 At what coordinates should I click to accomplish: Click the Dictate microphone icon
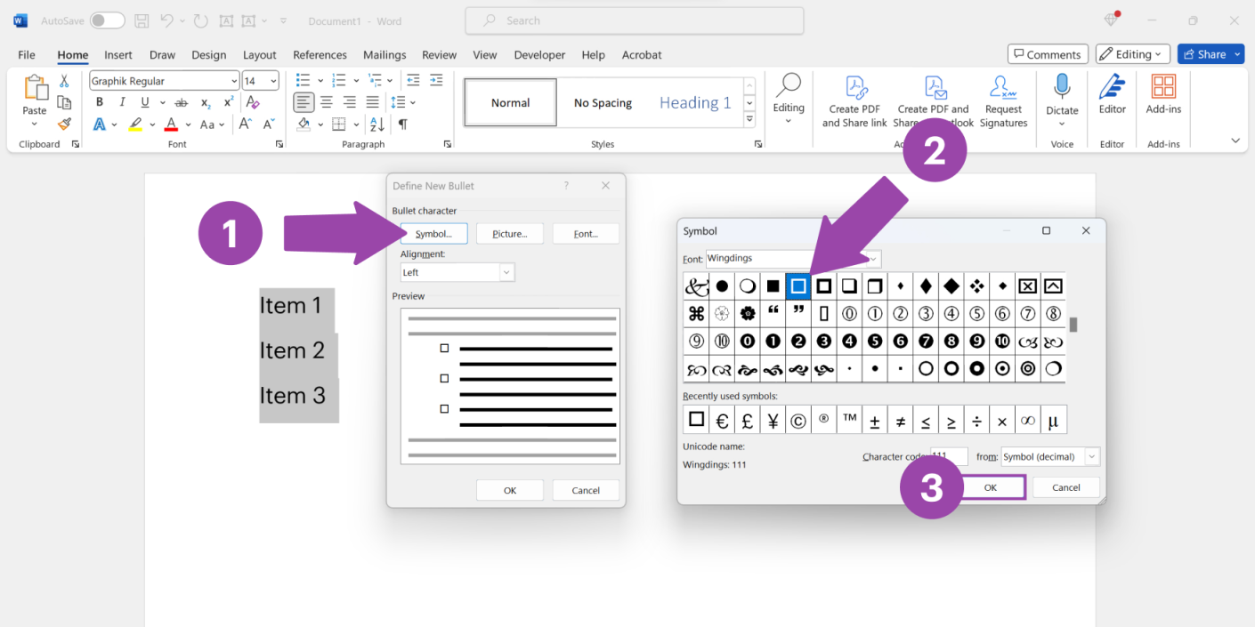[1062, 87]
